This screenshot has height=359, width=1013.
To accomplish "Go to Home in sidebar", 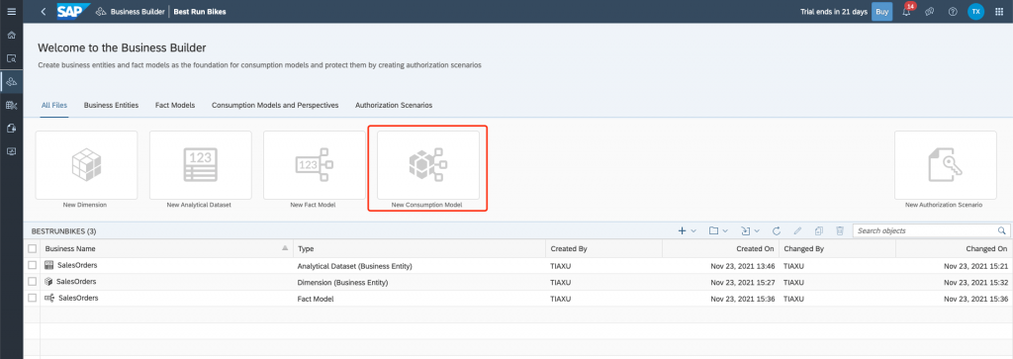I will pos(11,35).
